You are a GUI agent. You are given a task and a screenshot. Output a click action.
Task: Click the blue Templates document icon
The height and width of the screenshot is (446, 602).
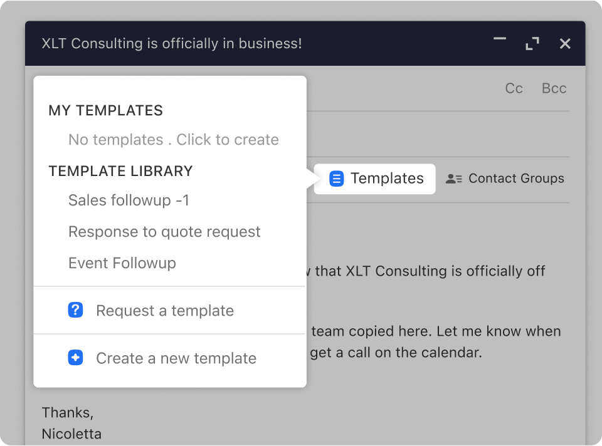click(x=337, y=179)
